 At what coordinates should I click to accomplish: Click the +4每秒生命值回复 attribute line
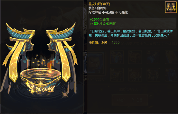pyautogui.click(x=103, y=24)
